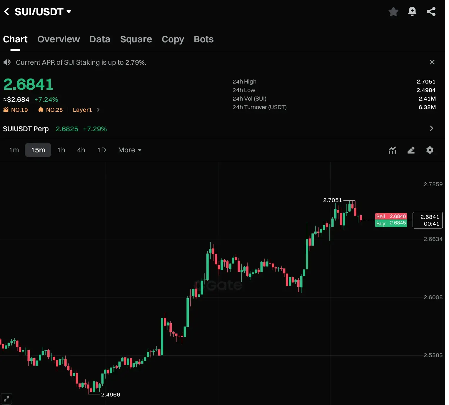Open the NO.19 ranking tag
This screenshot has width=449, height=405.
click(16, 110)
